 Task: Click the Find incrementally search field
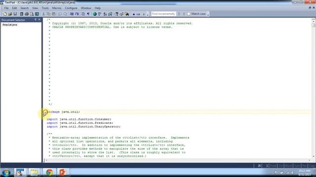[x=163, y=14]
